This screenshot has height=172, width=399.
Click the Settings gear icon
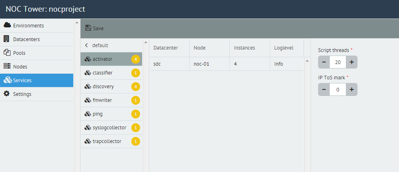click(7, 94)
